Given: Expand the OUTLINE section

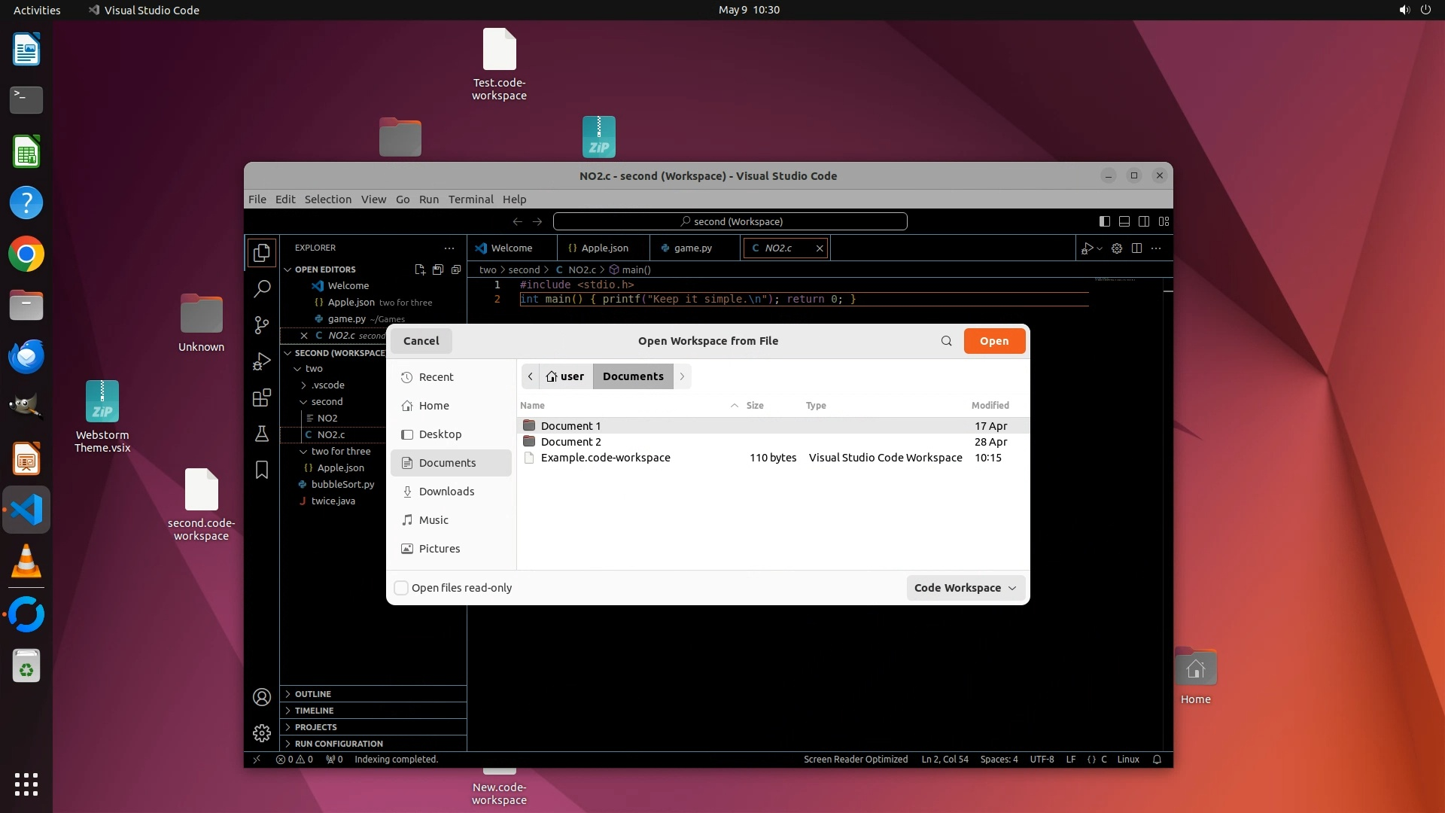Looking at the screenshot, I should pyautogui.click(x=313, y=694).
